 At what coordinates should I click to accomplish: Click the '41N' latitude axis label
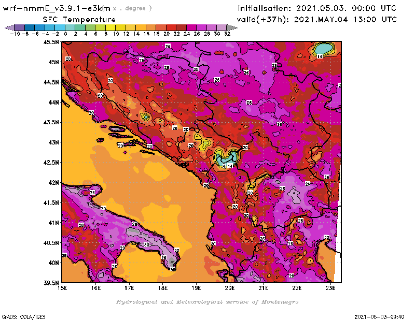(53, 223)
